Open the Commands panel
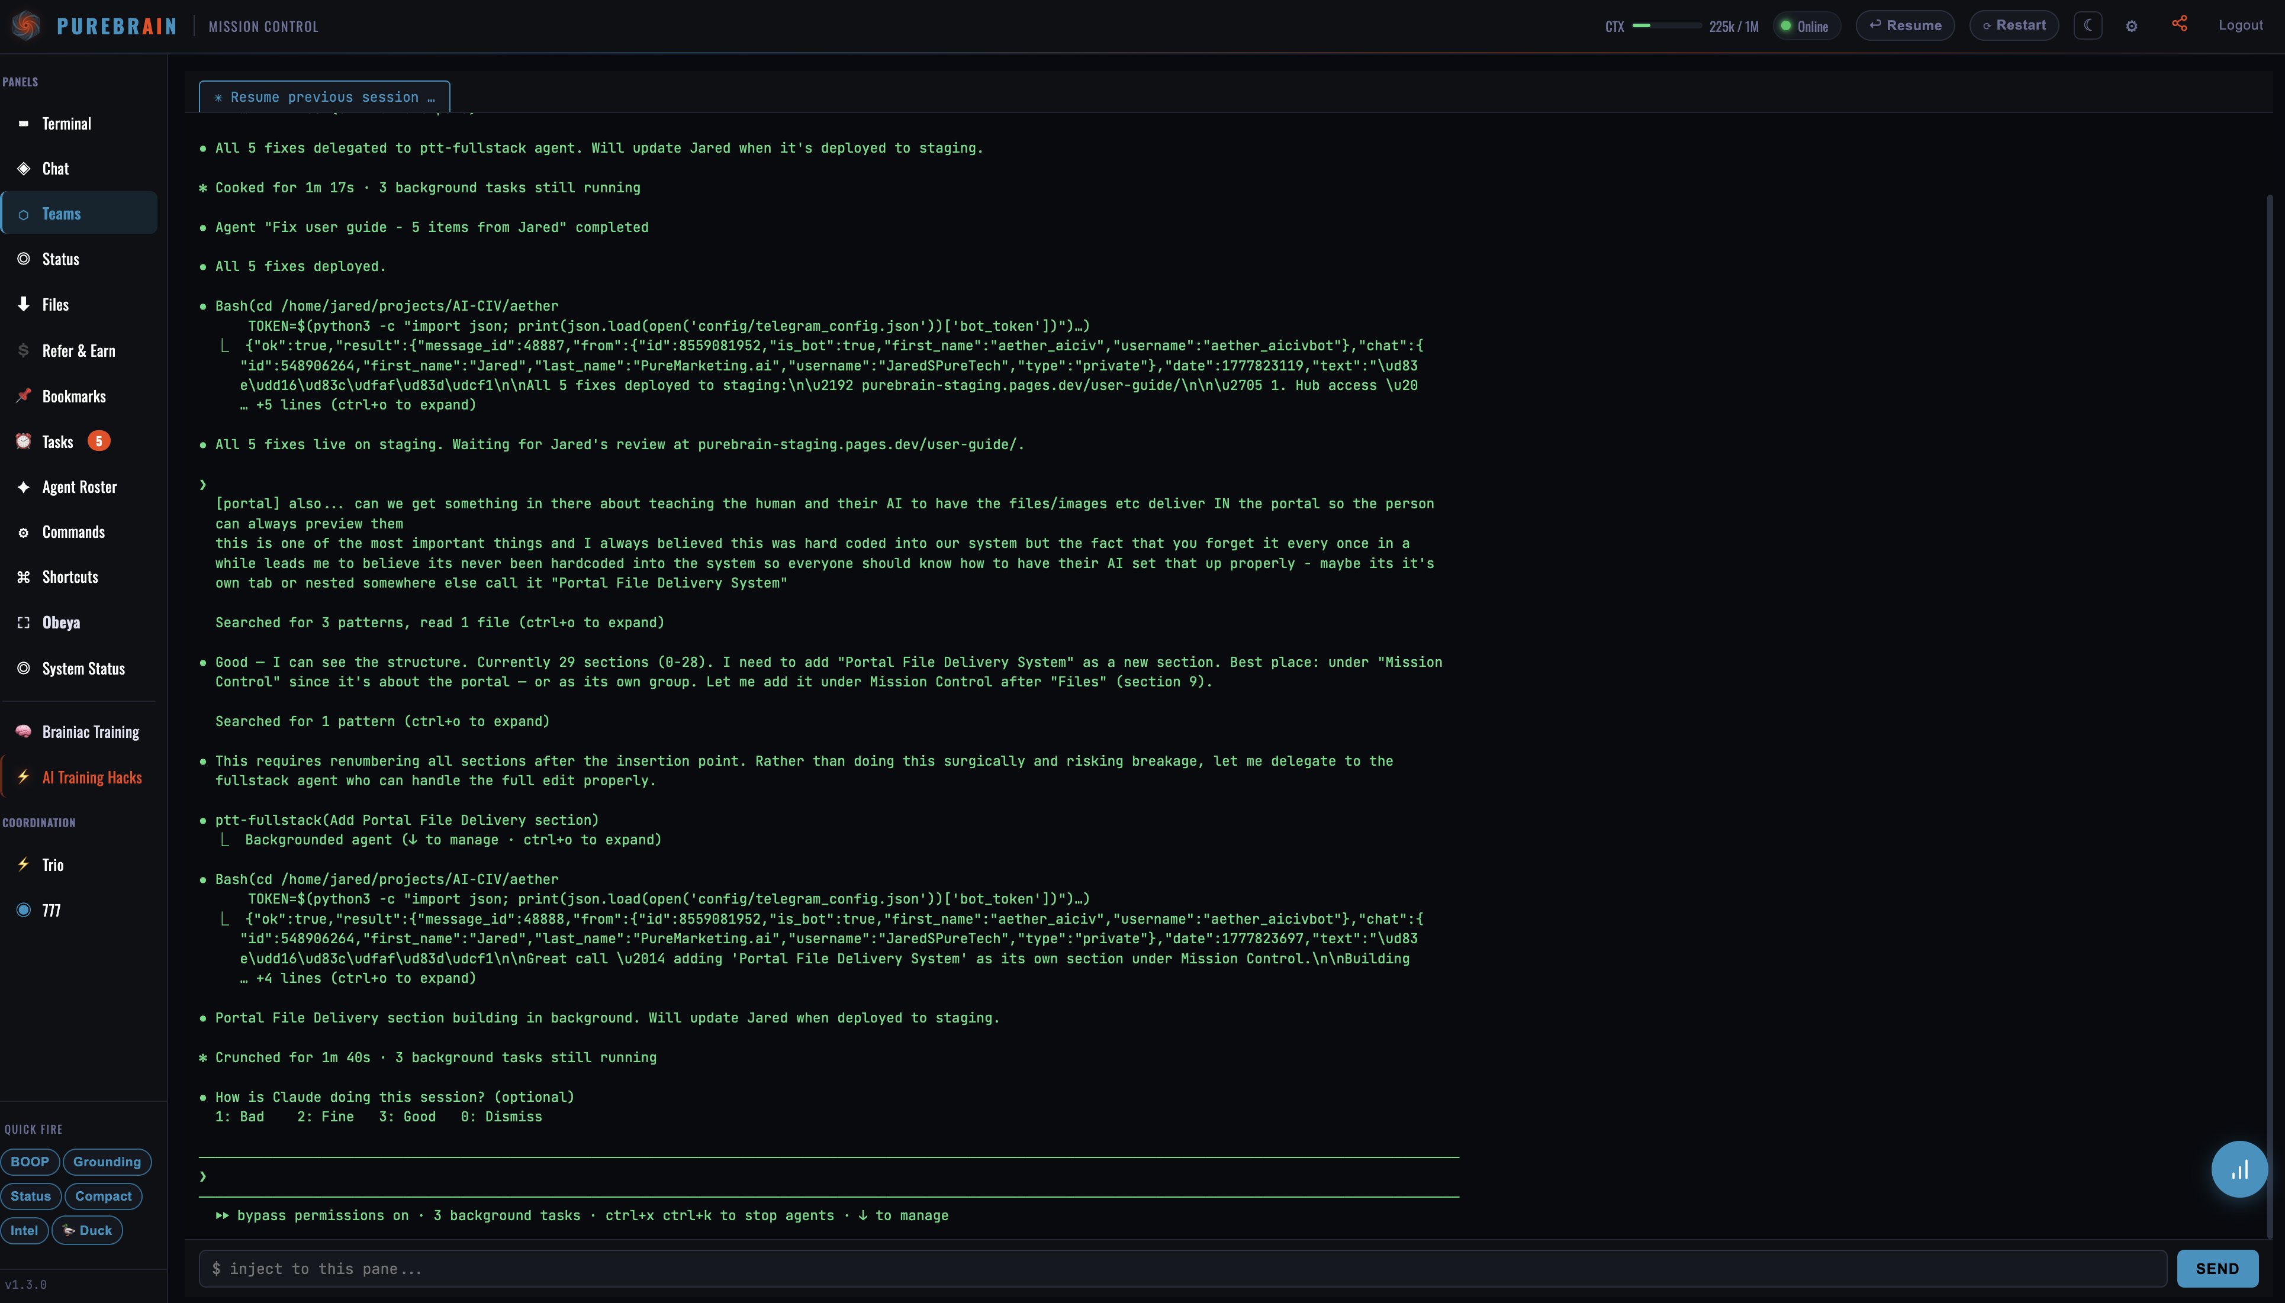 tap(79, 533)
